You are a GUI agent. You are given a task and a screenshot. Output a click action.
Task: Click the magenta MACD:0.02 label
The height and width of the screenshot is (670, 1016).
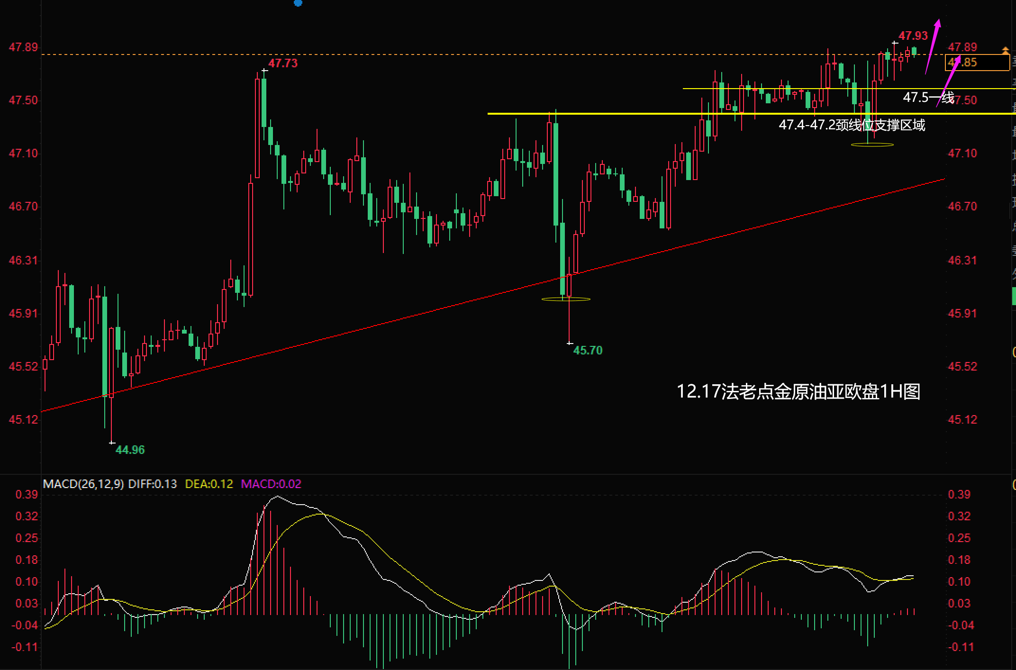point(271,484)
